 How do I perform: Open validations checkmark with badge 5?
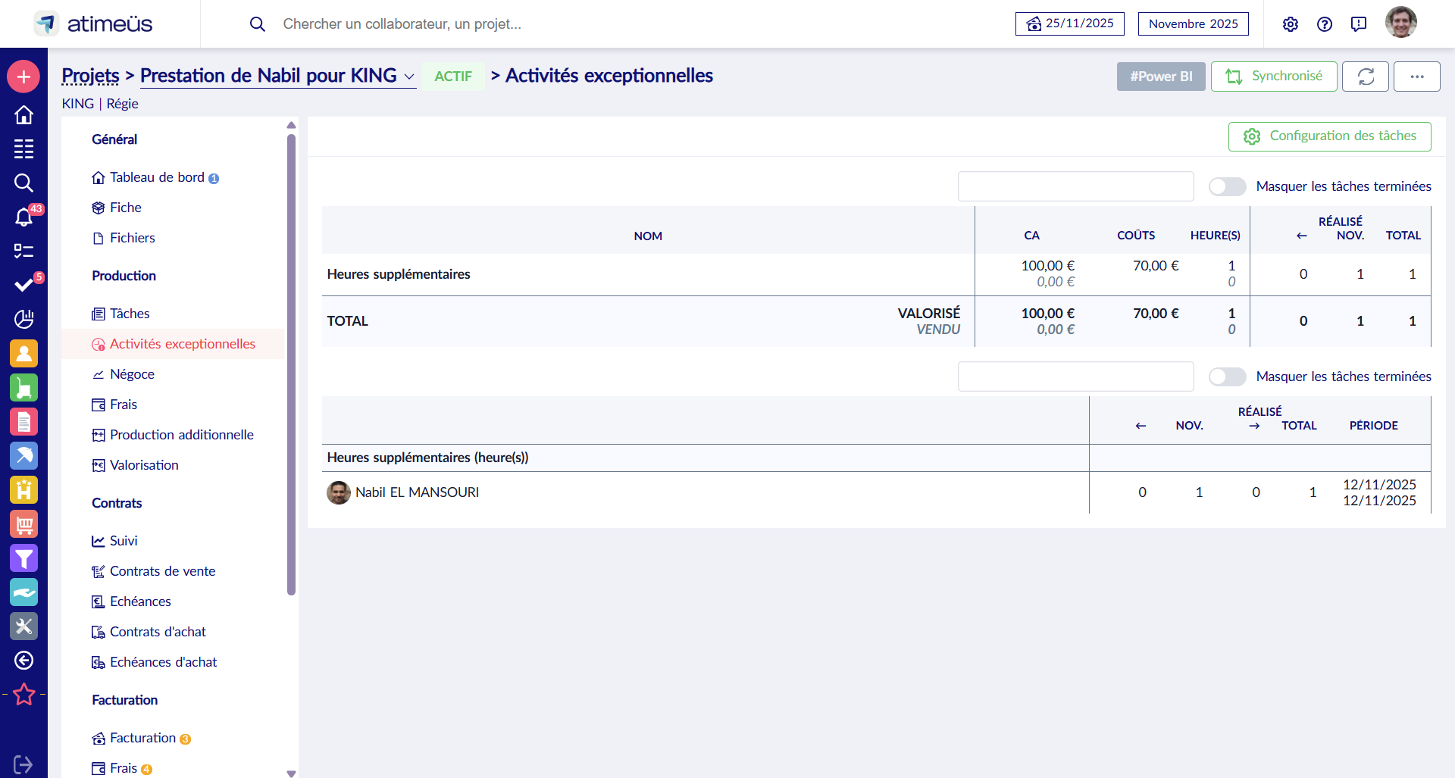(23, 285)
